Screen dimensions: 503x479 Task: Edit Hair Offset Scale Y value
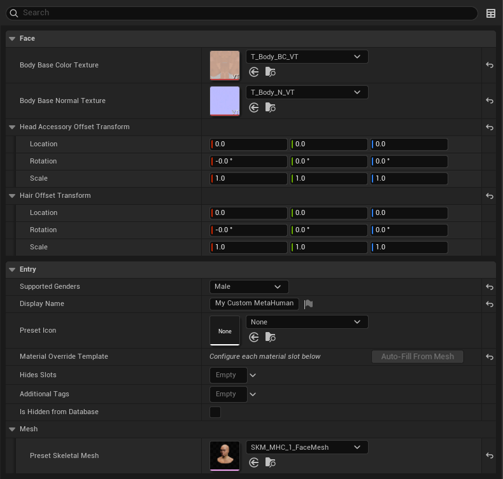[x=329, y=247]
